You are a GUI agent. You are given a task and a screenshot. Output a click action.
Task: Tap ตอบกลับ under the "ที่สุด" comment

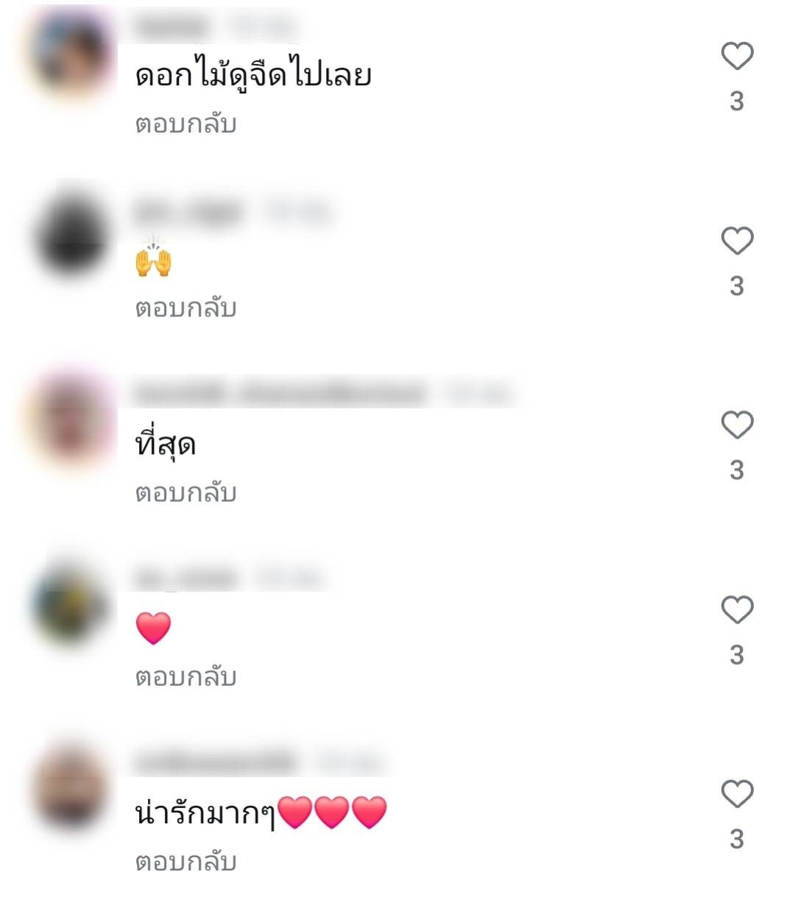coord(185,492)
